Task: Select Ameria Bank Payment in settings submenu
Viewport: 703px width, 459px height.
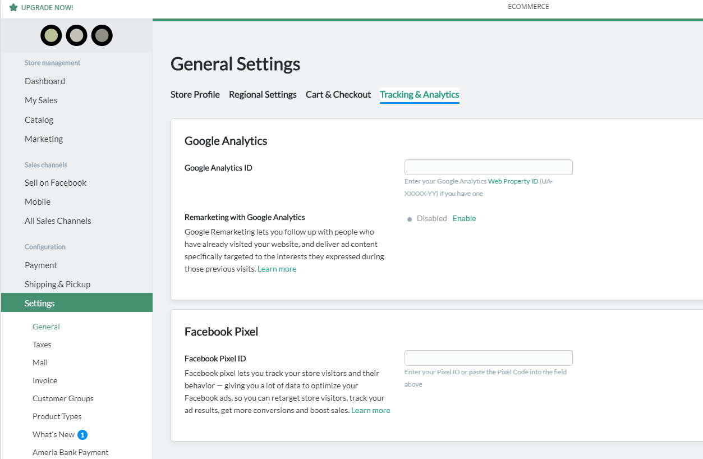Action: point(70,452)
